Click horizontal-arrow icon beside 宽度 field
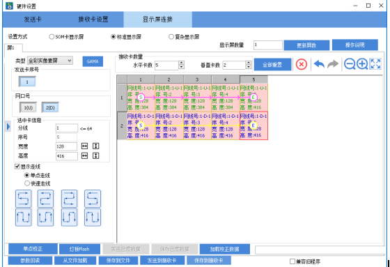 click(x=84, y=146)
